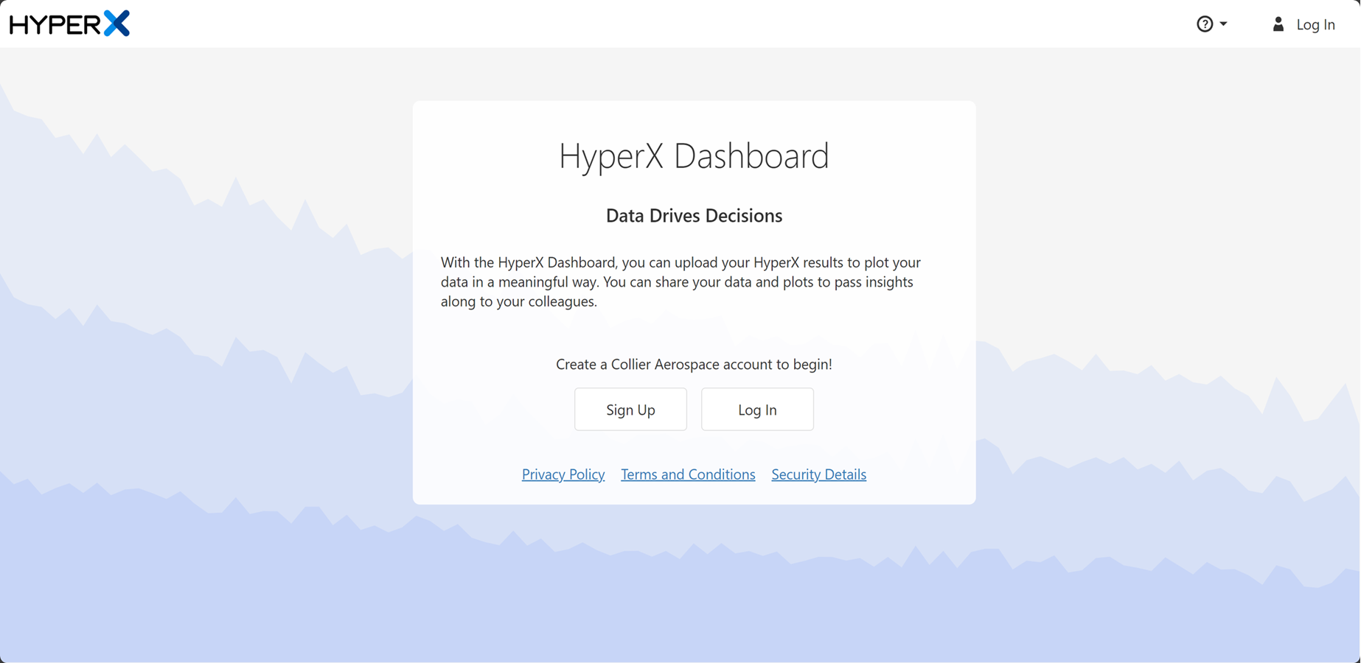Click the HyperX logo in the header

coord(69,24)
